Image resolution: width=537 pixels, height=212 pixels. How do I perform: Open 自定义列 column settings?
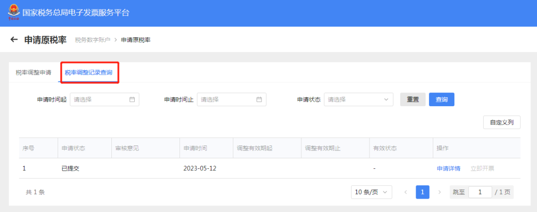(x=502, y=123)
